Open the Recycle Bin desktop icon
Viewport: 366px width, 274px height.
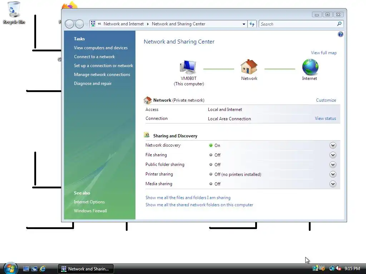click(x=14, y=13)
